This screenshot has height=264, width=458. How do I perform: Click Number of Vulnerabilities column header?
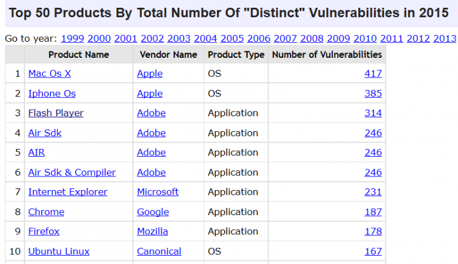pos(326,54)
